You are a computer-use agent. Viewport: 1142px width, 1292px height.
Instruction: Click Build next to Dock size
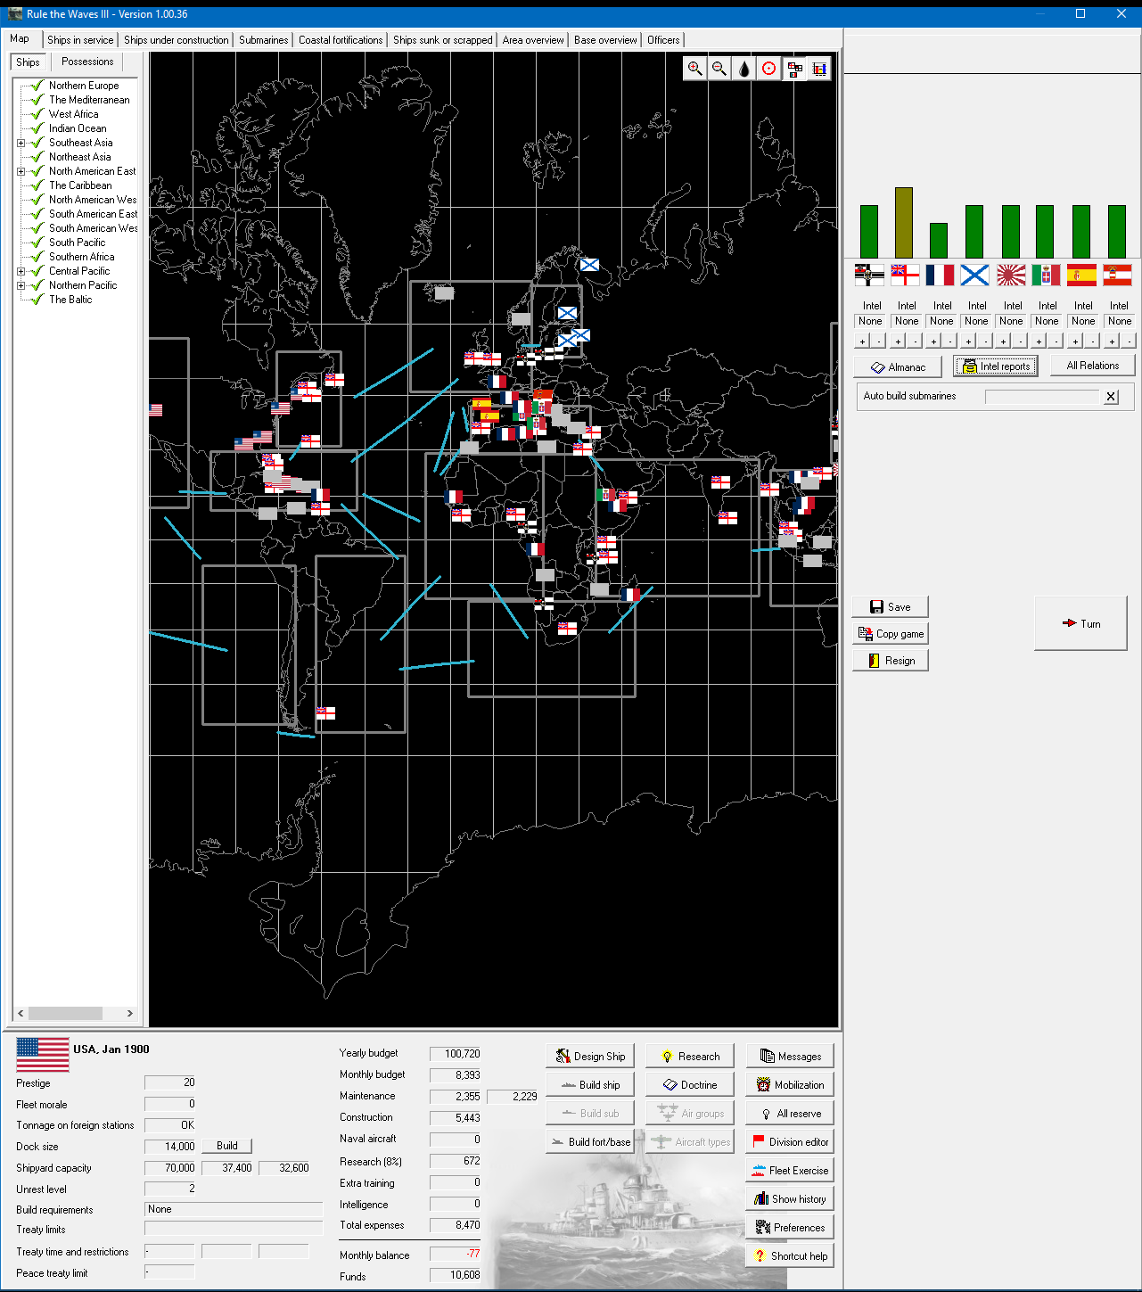[x=227, y=1146]
